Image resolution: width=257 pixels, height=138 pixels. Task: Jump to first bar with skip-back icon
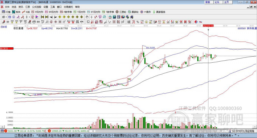click(42, 17)
